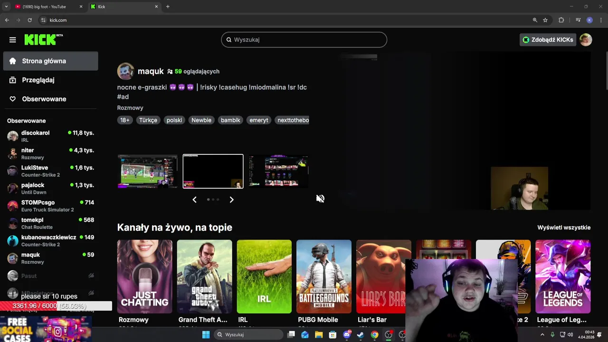Image resolution: width=608 pixels, height=342 pixels.
Task: Show next featured stream in carousel
Action: click(231, 199)
